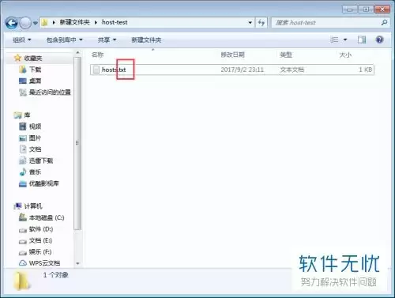The image size is (395, 298).
Task: Select the hosts.txt file name
Action: tap(114, 70)
